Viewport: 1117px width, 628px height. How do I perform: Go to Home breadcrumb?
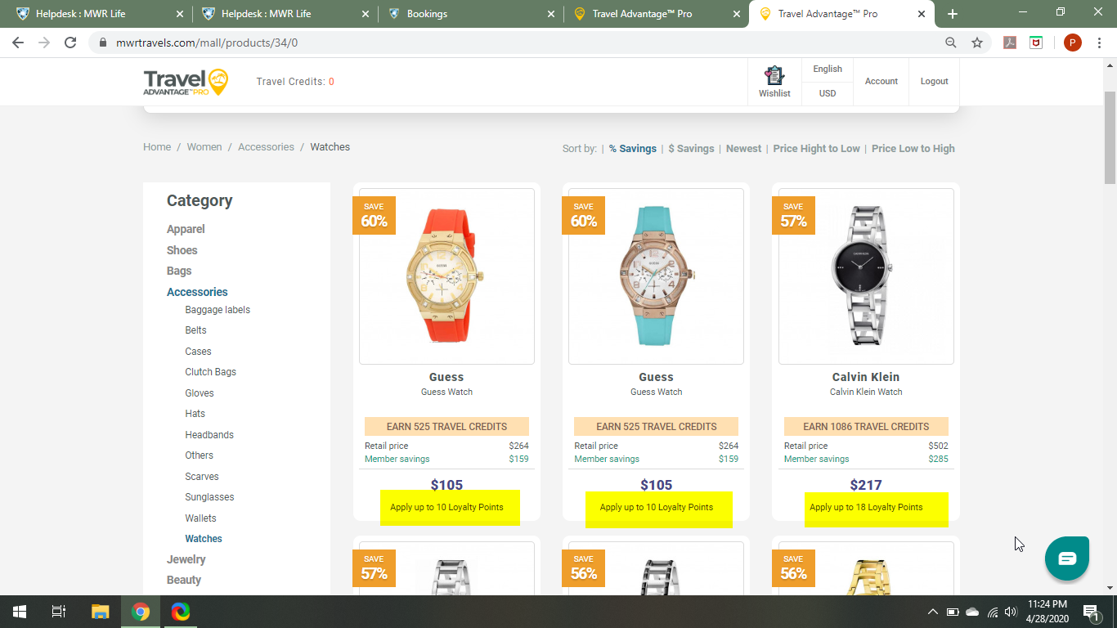[157, 147]
